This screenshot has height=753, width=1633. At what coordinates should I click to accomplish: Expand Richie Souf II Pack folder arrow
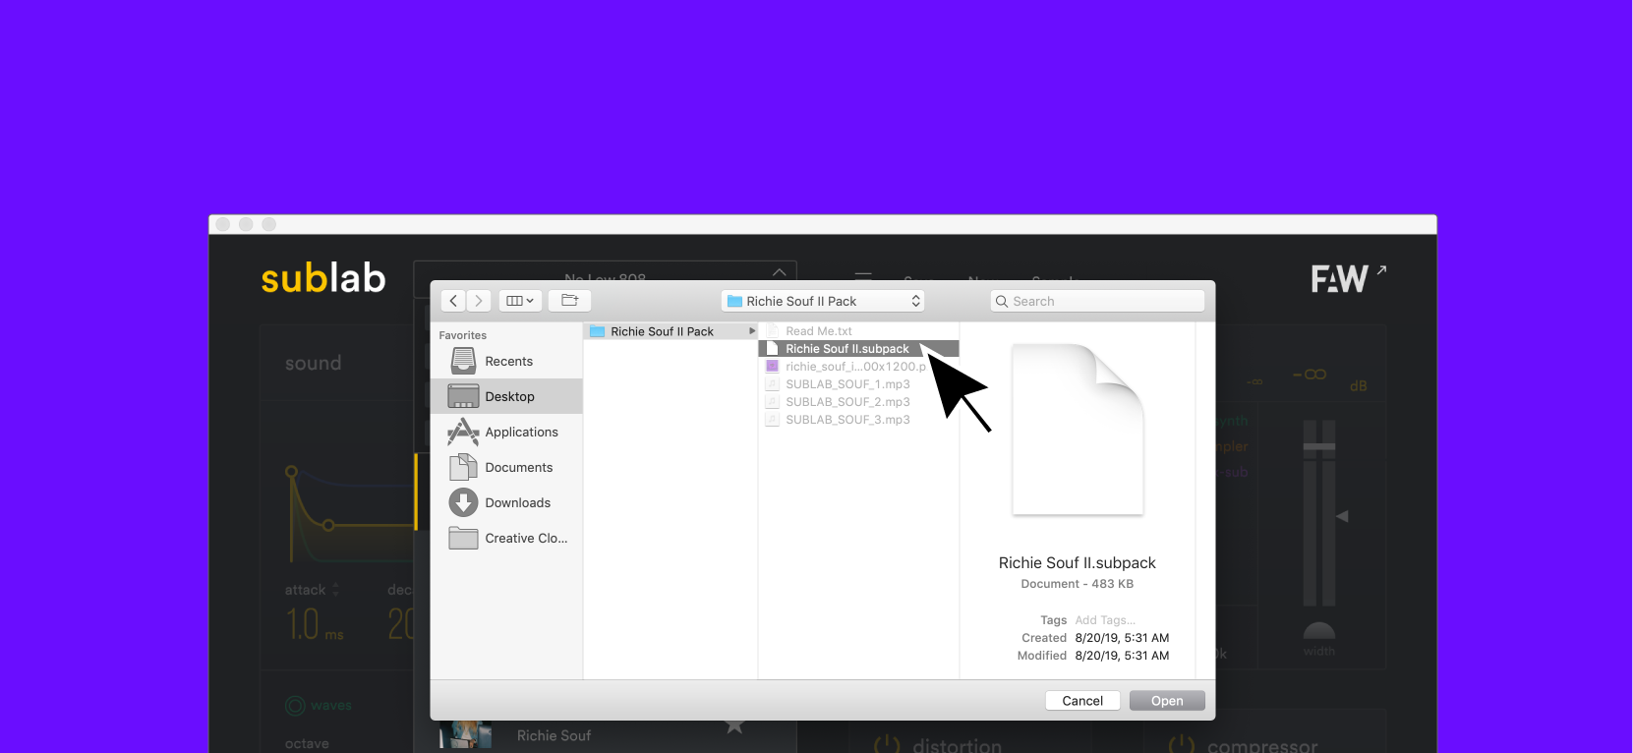point(752,331)
